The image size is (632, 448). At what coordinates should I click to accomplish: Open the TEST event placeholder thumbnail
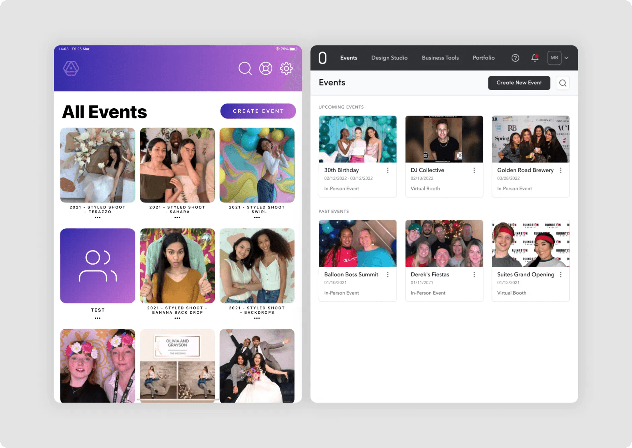pos(97,266)
